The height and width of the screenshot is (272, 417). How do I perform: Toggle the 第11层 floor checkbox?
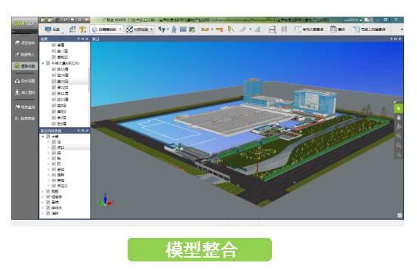(54, 94)
